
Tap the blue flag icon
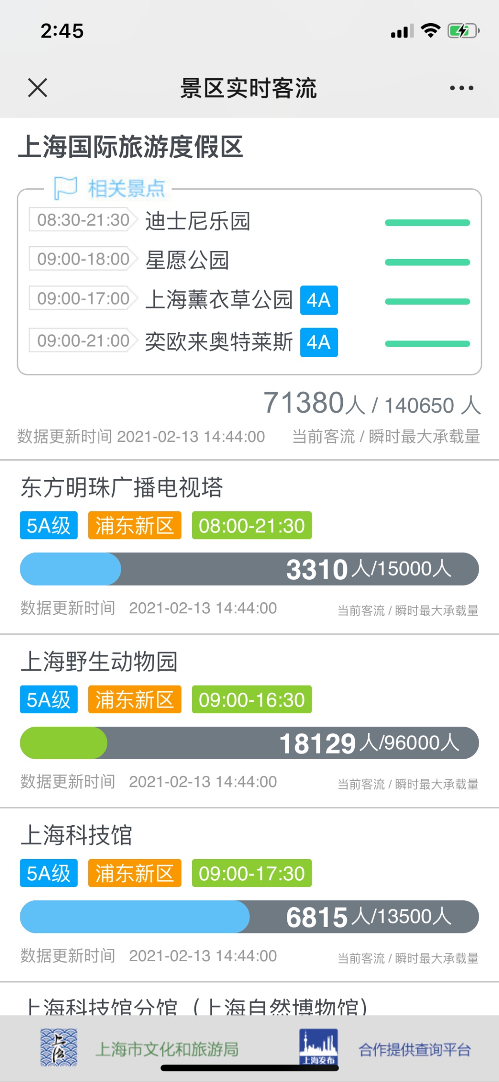point(65,188)
